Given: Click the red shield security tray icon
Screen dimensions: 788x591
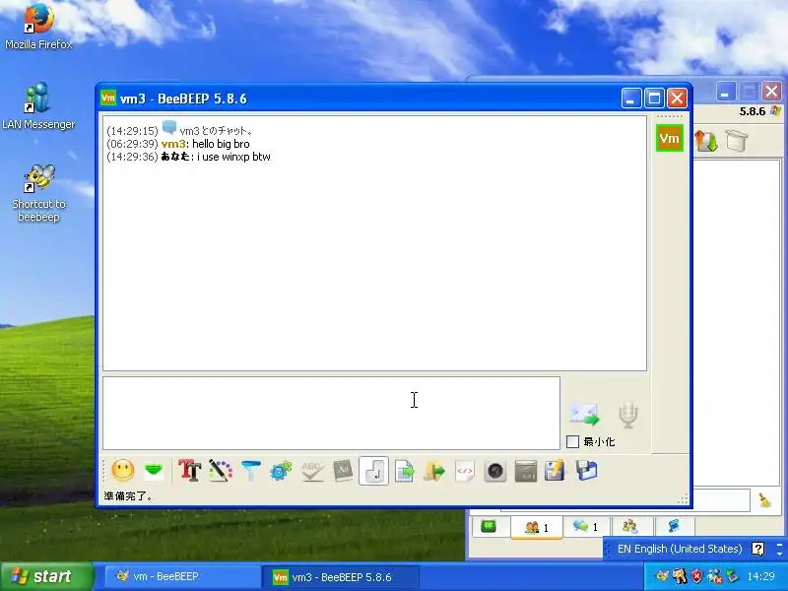Looking at the screenshot, I should click(x=697, y=576).
